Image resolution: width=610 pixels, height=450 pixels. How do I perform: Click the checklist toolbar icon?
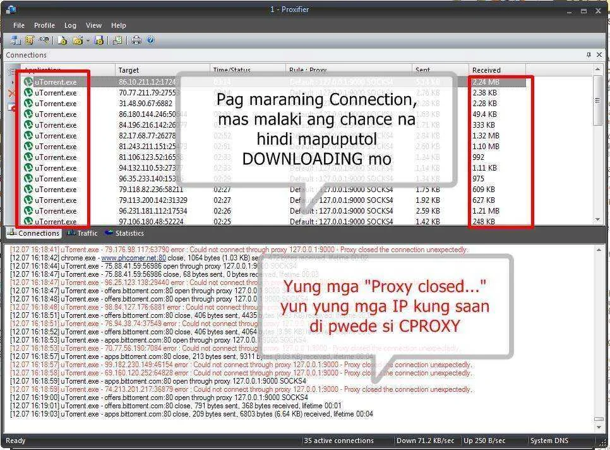[x=117, y=40]
